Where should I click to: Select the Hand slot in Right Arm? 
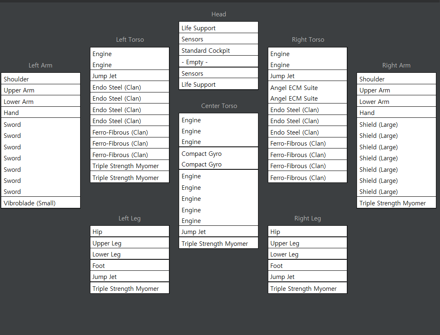(396, 112)
